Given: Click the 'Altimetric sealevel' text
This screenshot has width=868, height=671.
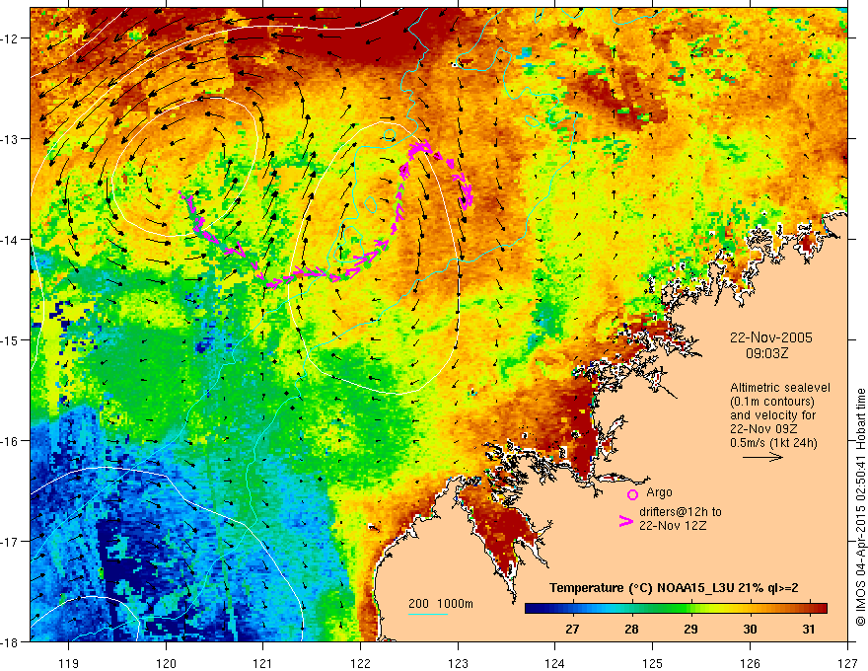Looking at the screenshot, I should (780, 388).
